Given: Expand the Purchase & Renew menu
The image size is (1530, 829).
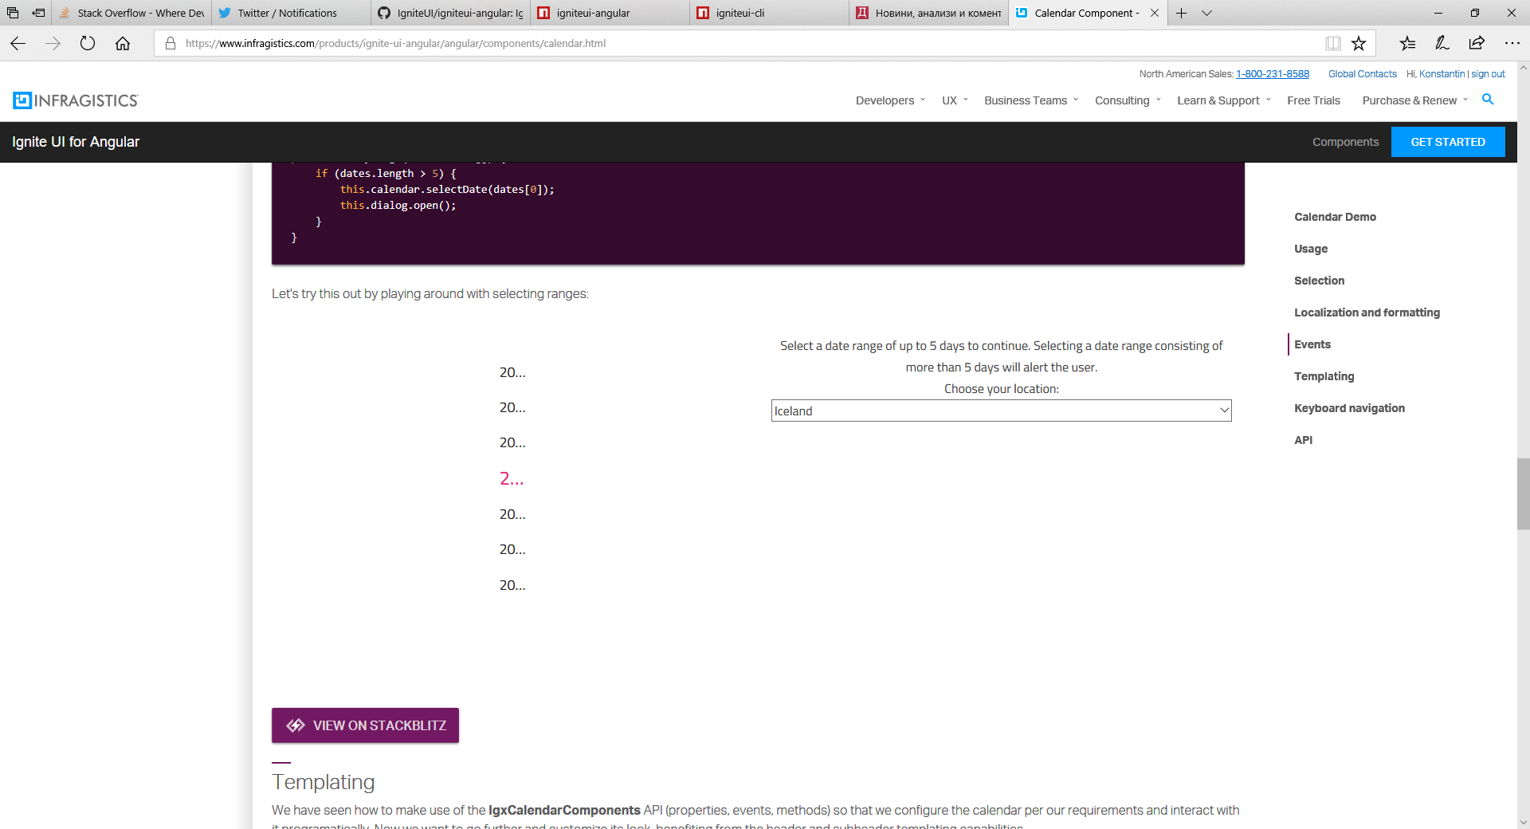Looking at the screenshot, I should [1415, 100].
